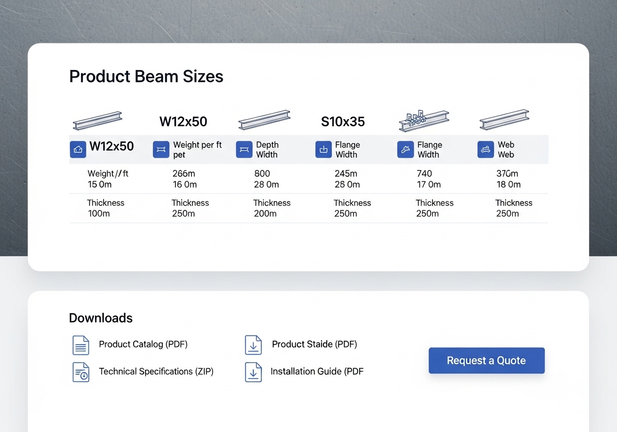Screen dimensions: 617x432
Task: Click the beam thumbnail with stacked blocks
Action: pyautogui.click(x=424, y=121)
